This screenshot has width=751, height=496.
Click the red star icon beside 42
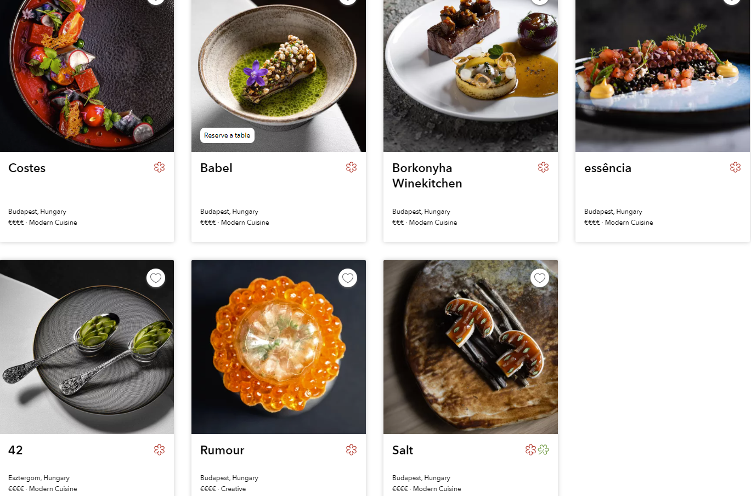pyautogui.click(x=160, y=450)
